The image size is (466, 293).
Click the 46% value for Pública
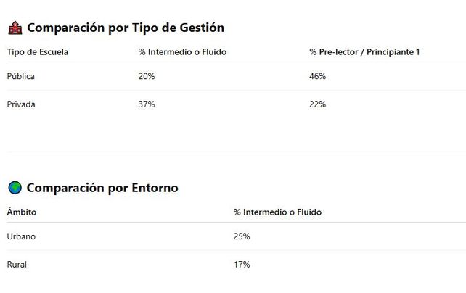click(x=318, y=76)
